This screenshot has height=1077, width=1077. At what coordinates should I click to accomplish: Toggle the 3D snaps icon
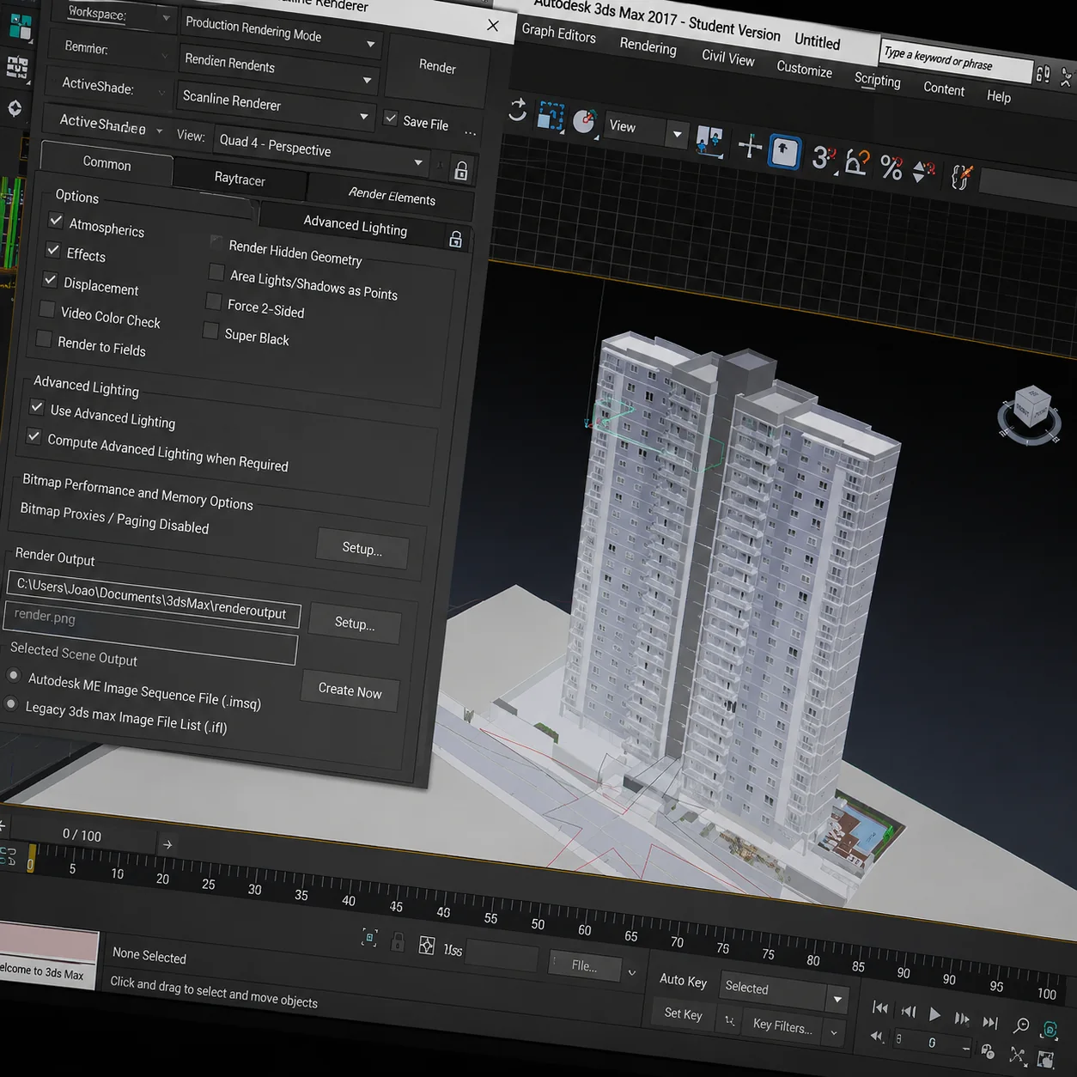point(823,157)
